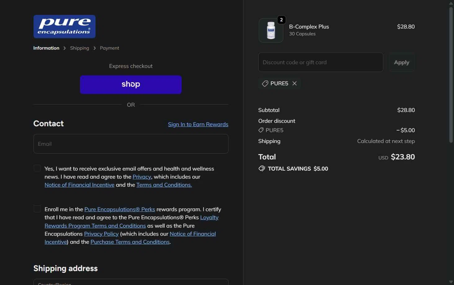Screen dimensions: 454x285
Task: Click the Total Savings tag icon
Action: (262, 168)
